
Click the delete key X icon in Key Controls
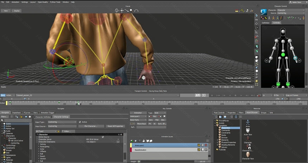point(164,116)
